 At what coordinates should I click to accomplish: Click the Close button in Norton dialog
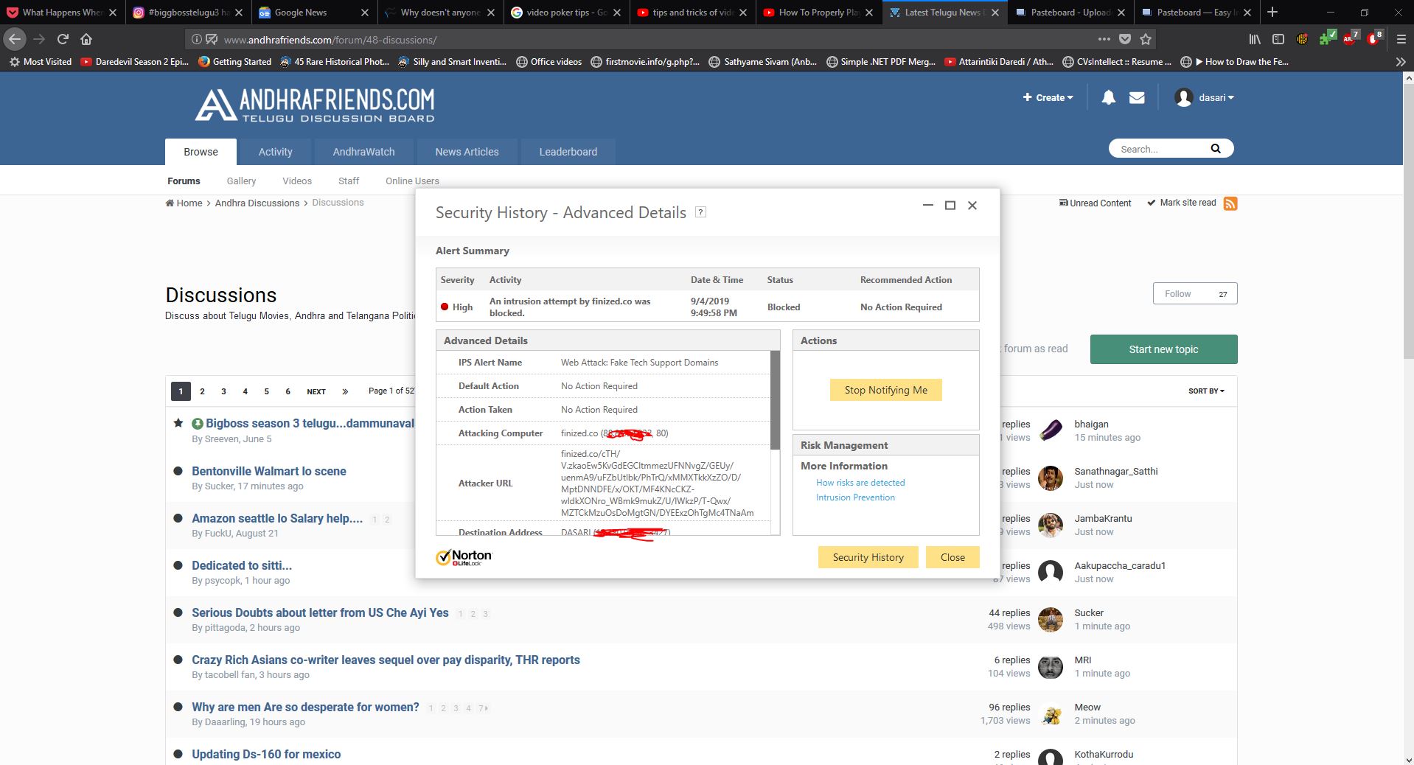click(x=952, y=557)
